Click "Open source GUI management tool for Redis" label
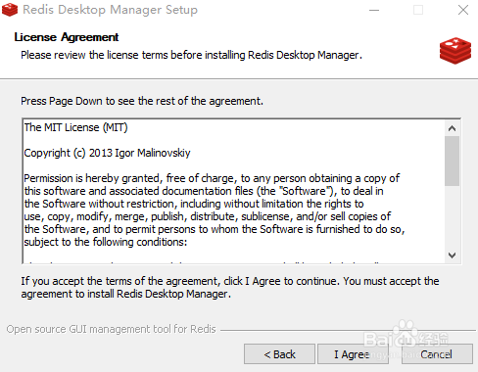The width and height of the screenshot is (478, 372). (x=111, y=329)
